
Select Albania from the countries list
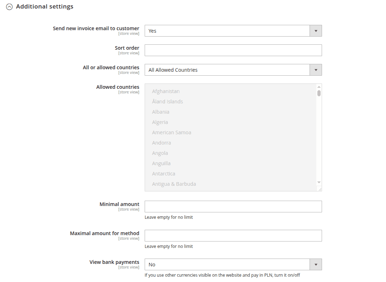point(161,112)
